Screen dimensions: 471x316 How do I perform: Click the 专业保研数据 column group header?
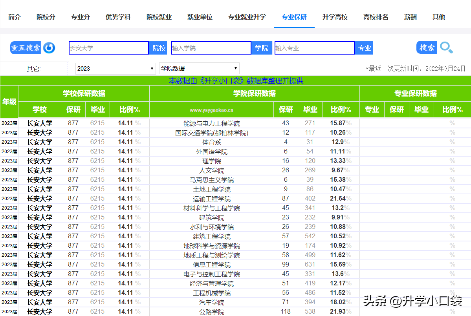click(x=416, y=94)
